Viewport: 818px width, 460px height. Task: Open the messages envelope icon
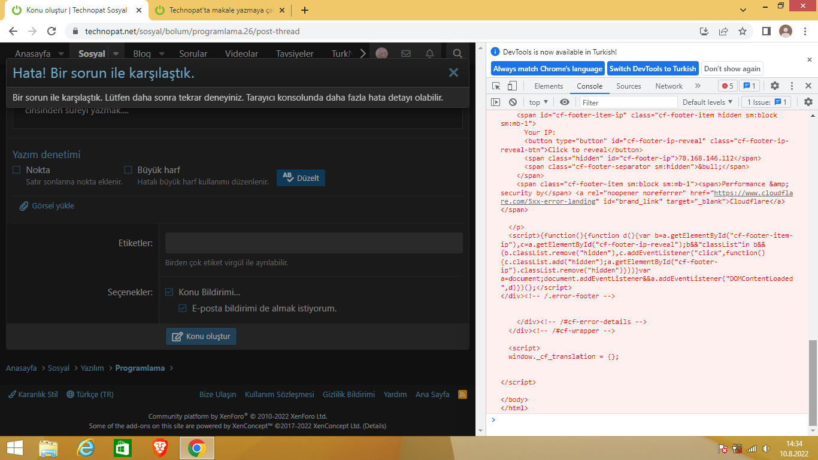(406, 54)
